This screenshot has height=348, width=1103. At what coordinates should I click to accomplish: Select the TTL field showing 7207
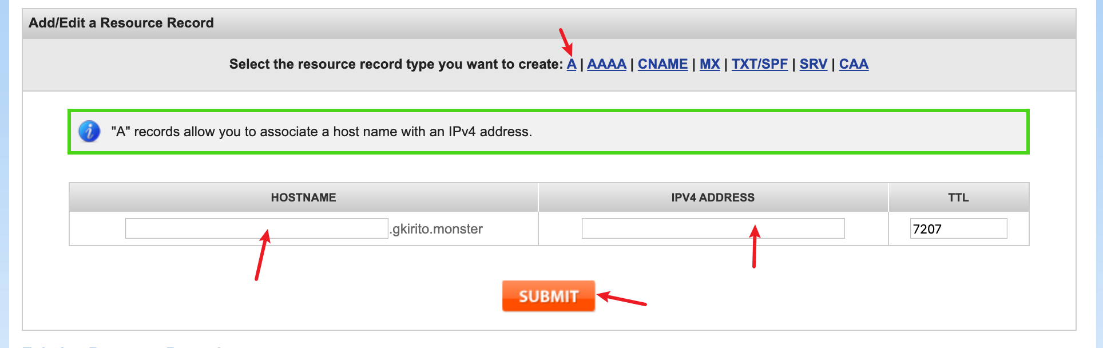click(958, 228)
